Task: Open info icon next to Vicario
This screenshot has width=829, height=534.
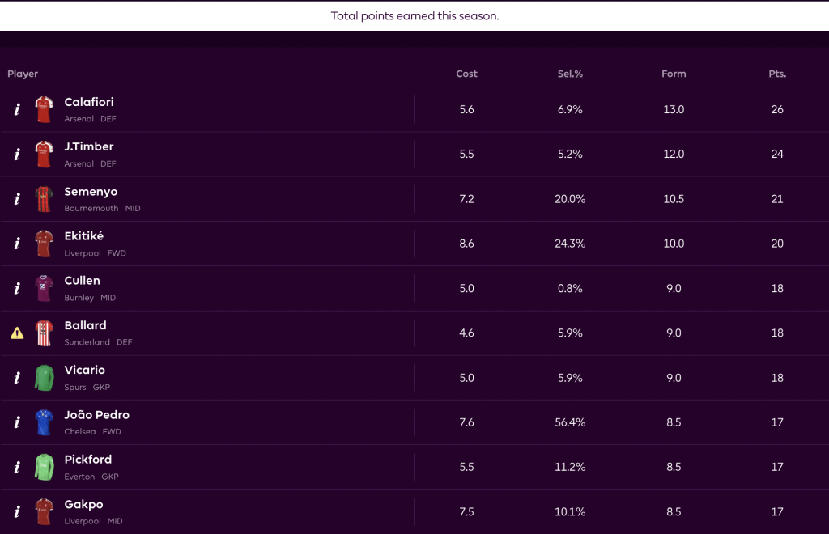Action: [x=17, y=378]
